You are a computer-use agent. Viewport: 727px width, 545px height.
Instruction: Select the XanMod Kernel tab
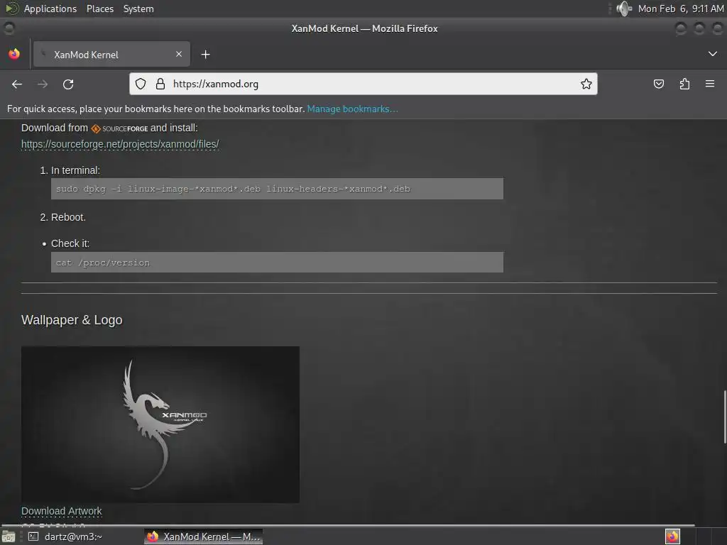tap(111, 54)
